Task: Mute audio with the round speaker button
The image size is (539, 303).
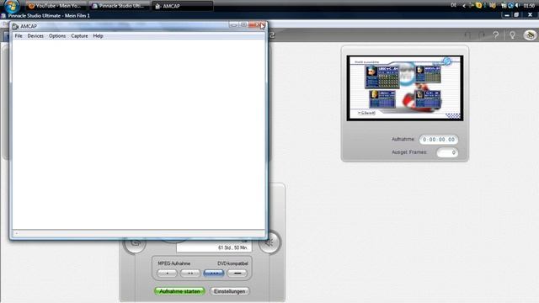Action: pyautogui.click(x=269, y=243)
